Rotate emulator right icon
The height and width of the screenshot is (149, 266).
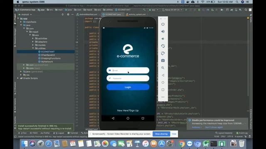[x=163, y=53]
